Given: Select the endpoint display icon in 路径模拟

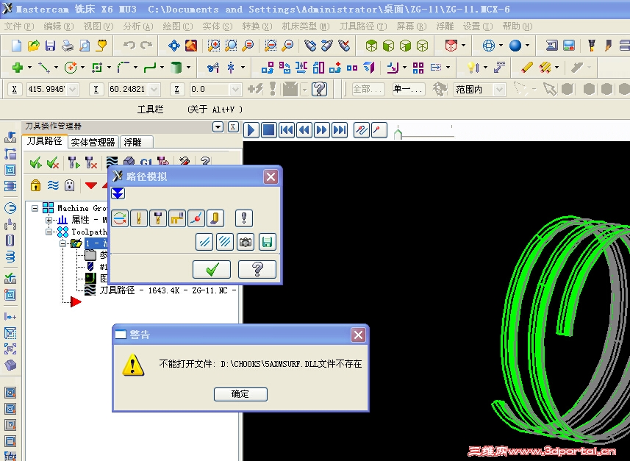Looking at the screenshot, I should tap(197, 218).
